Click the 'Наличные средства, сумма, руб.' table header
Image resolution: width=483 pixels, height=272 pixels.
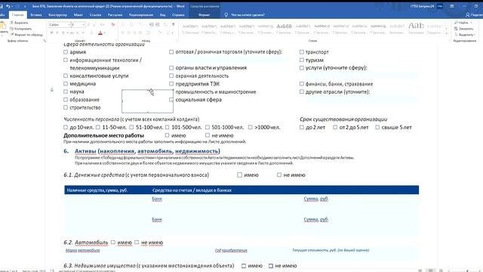tap(97, 190)
